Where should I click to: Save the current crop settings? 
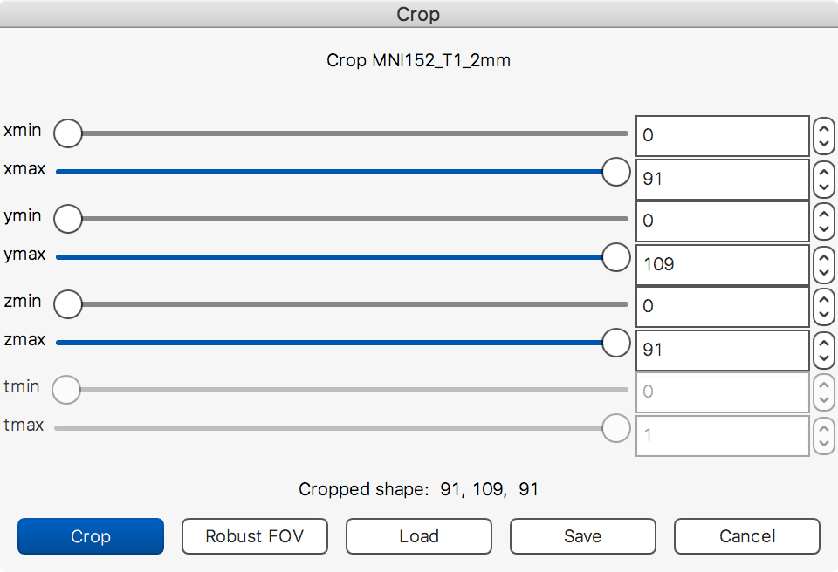pyautogui.click(x=582, y=536)
